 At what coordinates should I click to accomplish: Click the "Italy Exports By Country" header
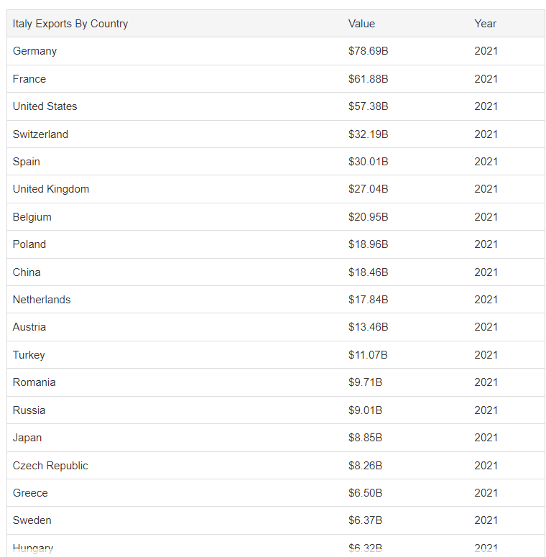[x=70, y=24]
